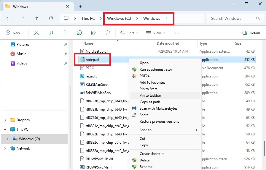Click Windows (C:) in the address bar

click(119, 18)
